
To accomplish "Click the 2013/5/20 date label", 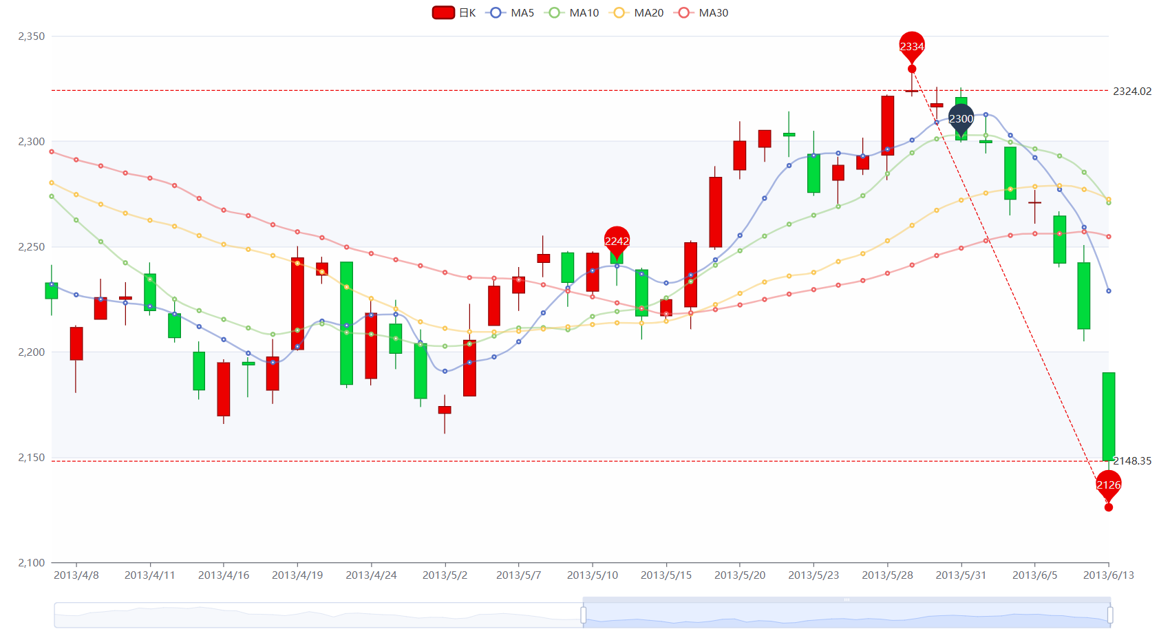I will pos(740,575).
